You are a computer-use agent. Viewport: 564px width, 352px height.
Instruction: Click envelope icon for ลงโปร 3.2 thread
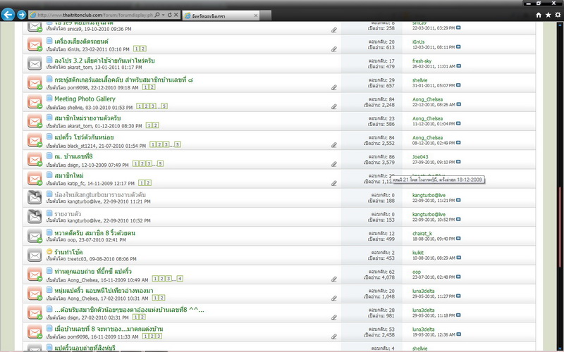click(x=35, y=64)
